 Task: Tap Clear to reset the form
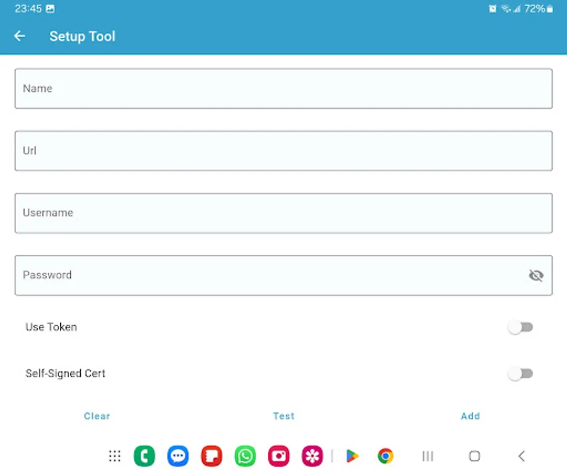coord(97,416)
